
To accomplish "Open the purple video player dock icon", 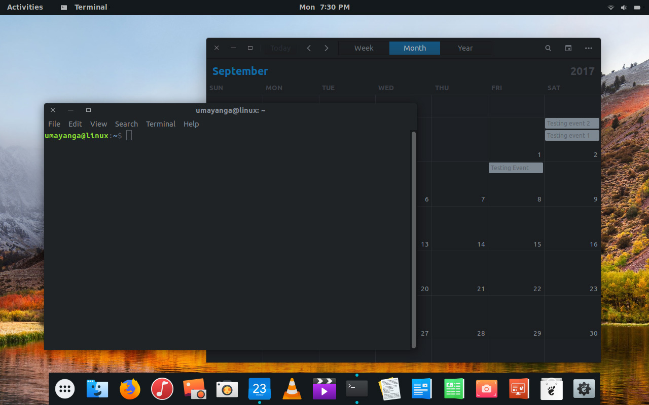I will (x=324, y=389).
